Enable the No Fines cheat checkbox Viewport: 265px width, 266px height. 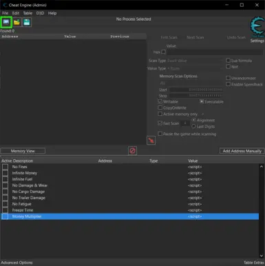click(x=6, y=167)
